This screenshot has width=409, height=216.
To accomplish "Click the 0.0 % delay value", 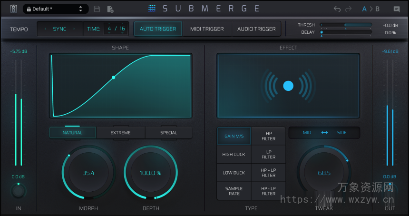I will click(390, 33).
